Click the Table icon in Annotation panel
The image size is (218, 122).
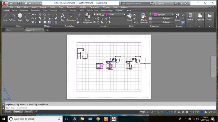point(78,22)
